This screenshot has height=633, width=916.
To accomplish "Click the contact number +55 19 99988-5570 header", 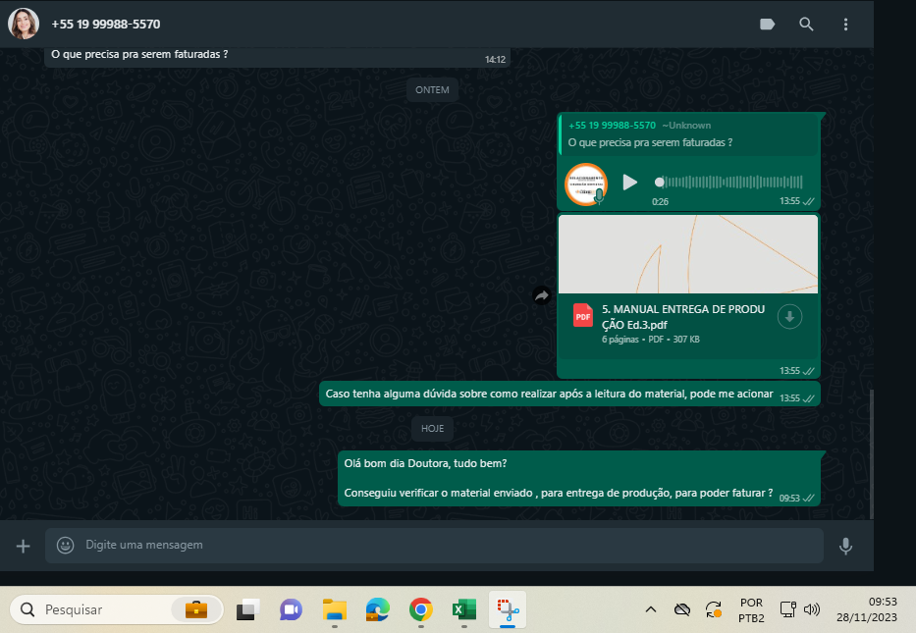I will click(106, 25).
